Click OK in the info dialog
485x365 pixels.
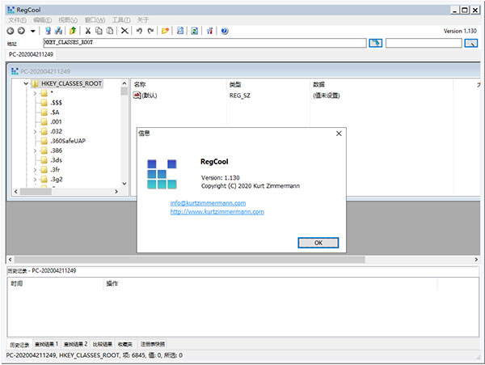318,243
